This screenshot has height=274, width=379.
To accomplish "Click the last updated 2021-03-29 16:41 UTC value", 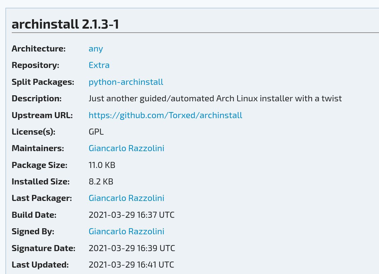I will 131,265.
